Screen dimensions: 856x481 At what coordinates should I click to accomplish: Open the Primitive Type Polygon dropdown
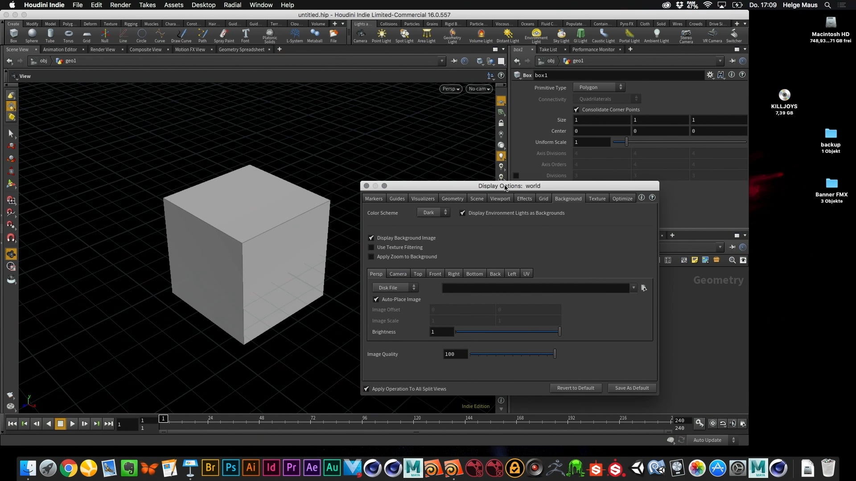[x=599, y=87]
